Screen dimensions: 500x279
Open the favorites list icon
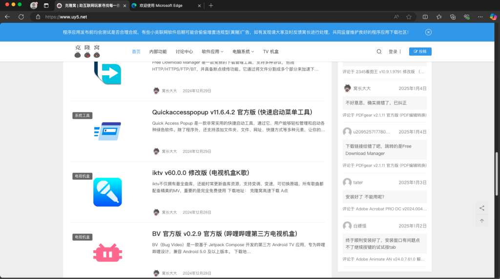pos(439,17)
